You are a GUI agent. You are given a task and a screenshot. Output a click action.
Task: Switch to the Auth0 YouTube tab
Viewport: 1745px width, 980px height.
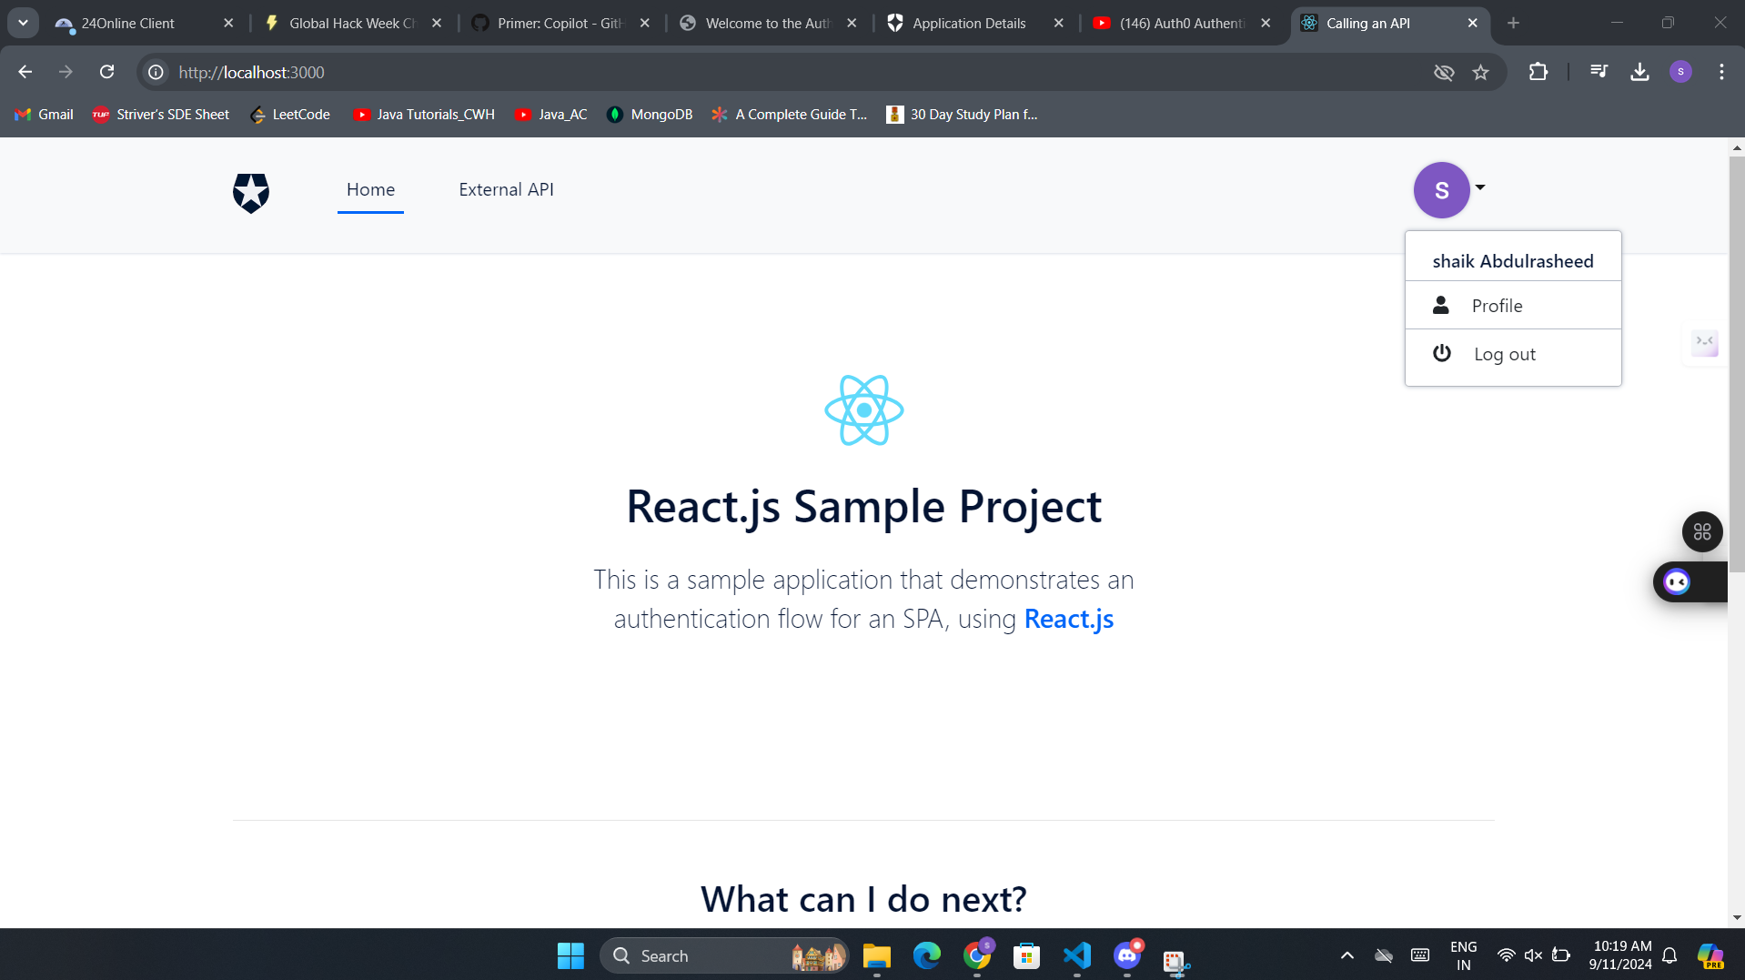[x=1182, y=23]
